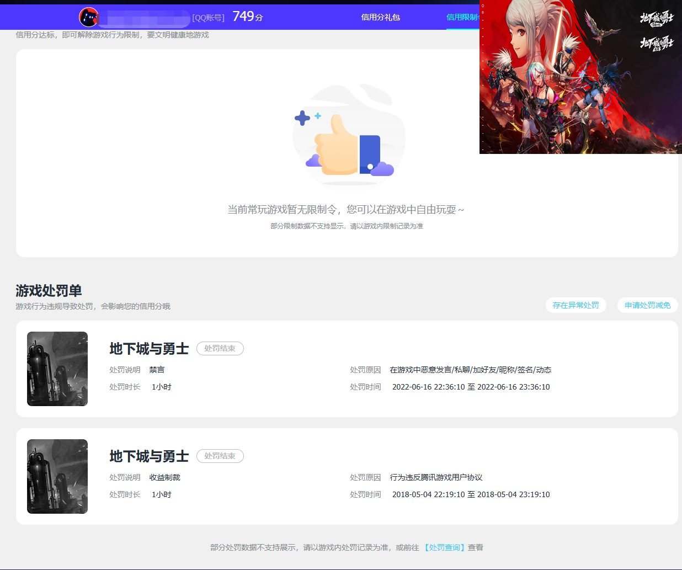Screen dimensions: 682x570
Task: Click the penalty time starting 2022-06-16 22:36:10
Action: click(x=471, y=387)
